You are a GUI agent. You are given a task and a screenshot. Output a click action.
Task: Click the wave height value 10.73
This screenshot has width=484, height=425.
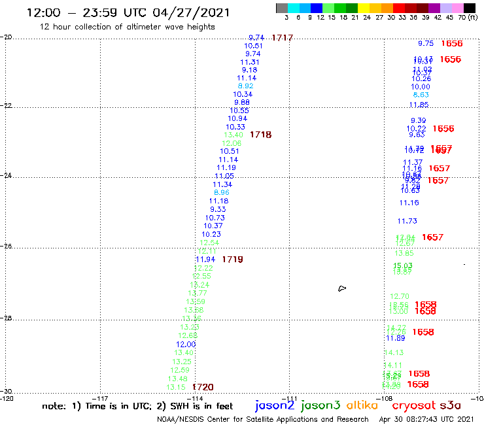pyautogui.click(x=215, y=218)
